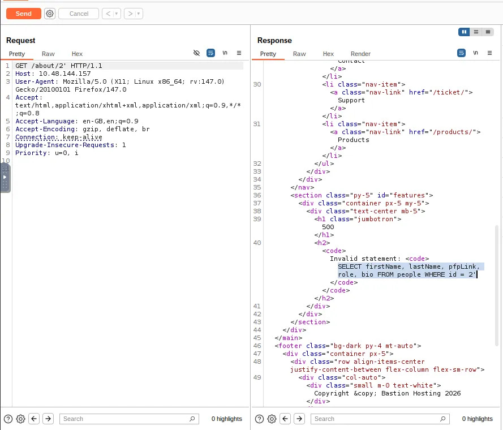The height and width of the screenshot is (430, 503).
Task: Open request send settings gear
Action: (50, 14)
